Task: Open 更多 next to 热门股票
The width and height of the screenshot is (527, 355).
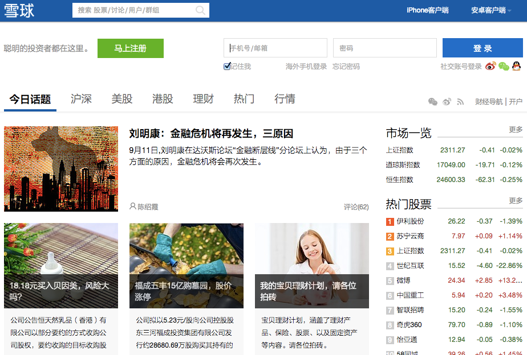Action: pos(516,200)
